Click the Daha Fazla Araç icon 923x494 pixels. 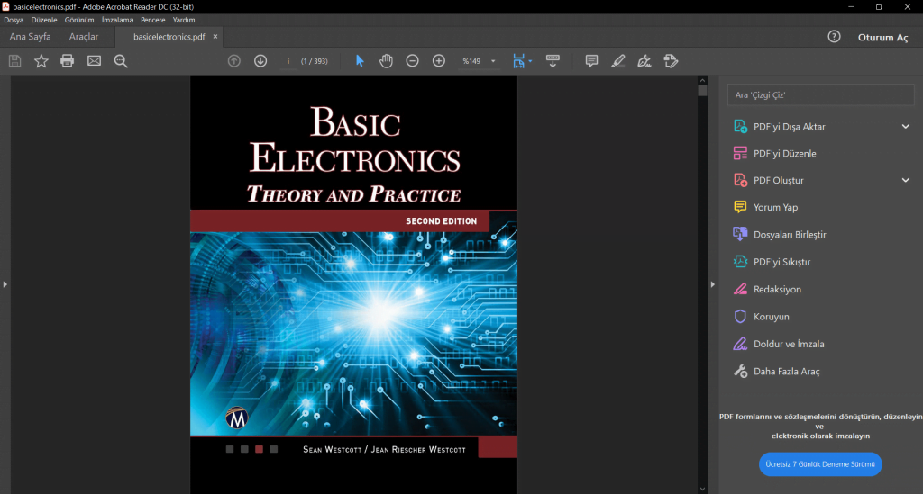point(740,372)
